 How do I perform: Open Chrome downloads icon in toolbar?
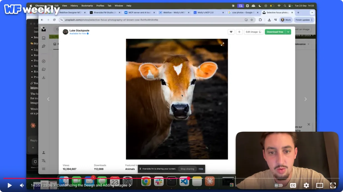point(269,20)
